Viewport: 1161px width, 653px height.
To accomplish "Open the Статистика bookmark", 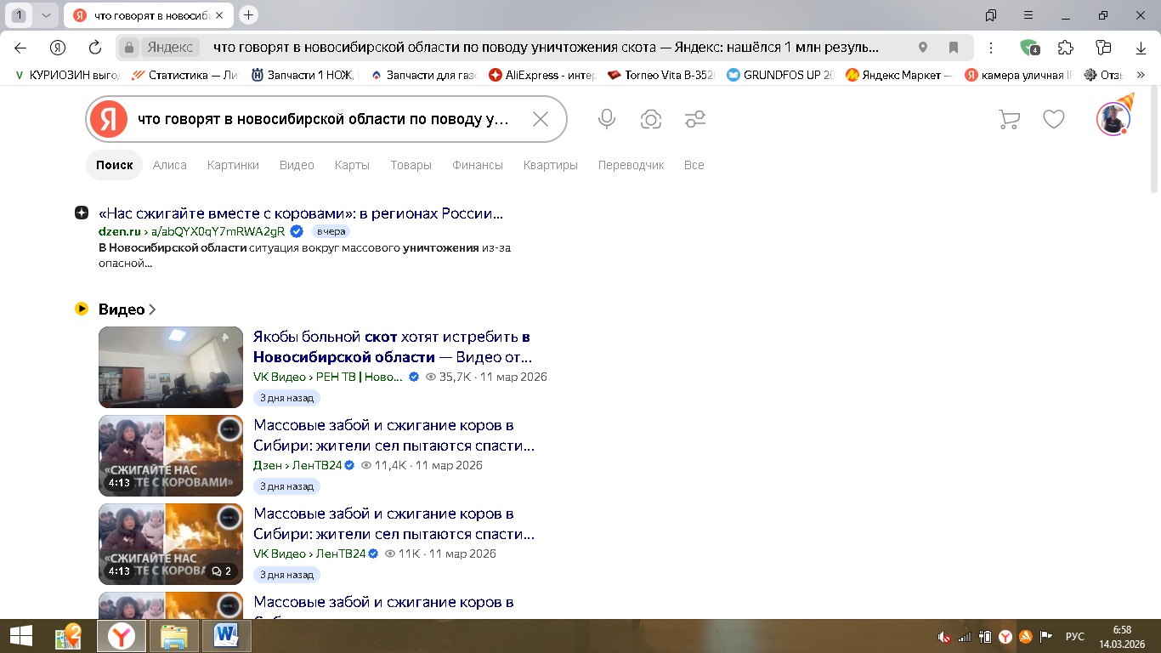I will (185, 75).
